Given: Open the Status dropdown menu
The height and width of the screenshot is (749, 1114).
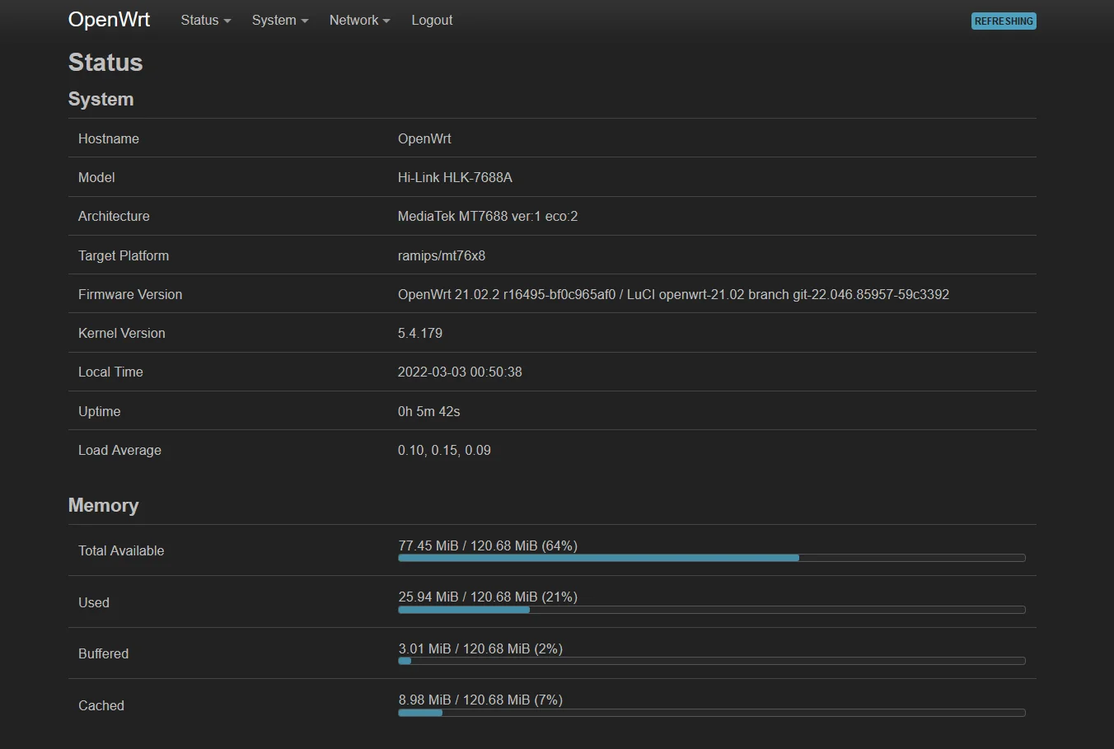Looking at the screenshot, I should click(206, 20).
